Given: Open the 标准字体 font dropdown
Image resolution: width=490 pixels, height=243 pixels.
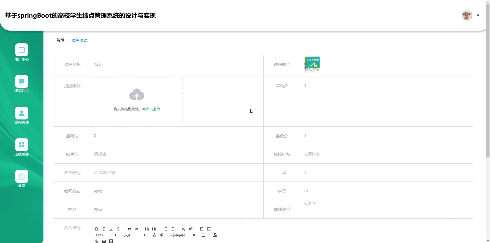Looking at the screenshot, I should (183, 235).
